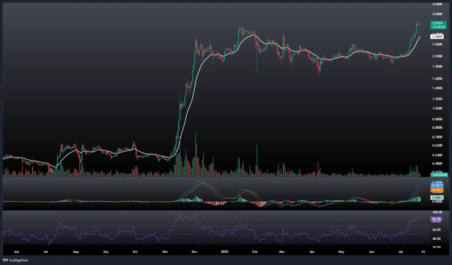Image resolution: width=452 pixels, height=265 pixels.
Task: Click the Aug label on time axis
Action: pos(75,252)
